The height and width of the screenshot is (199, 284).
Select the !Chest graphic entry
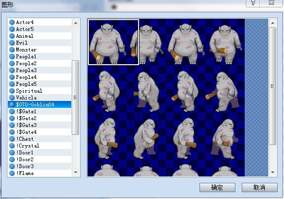pos(39,139)
